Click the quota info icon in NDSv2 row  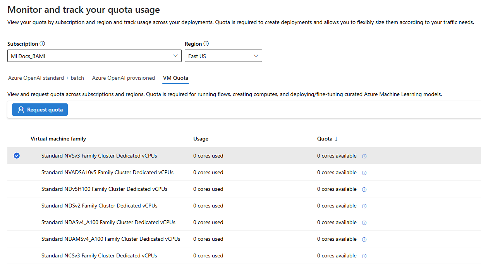tap(364, 206)
